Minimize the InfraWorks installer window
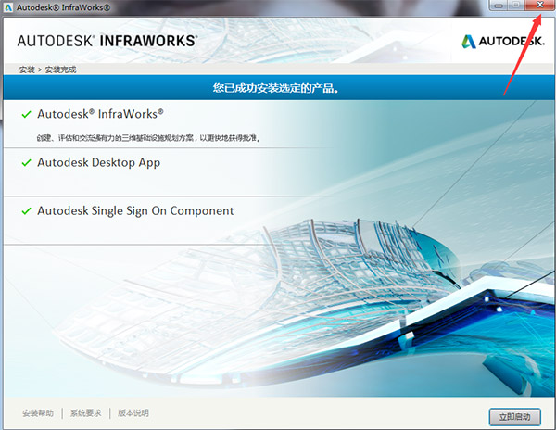 [499, 5]
